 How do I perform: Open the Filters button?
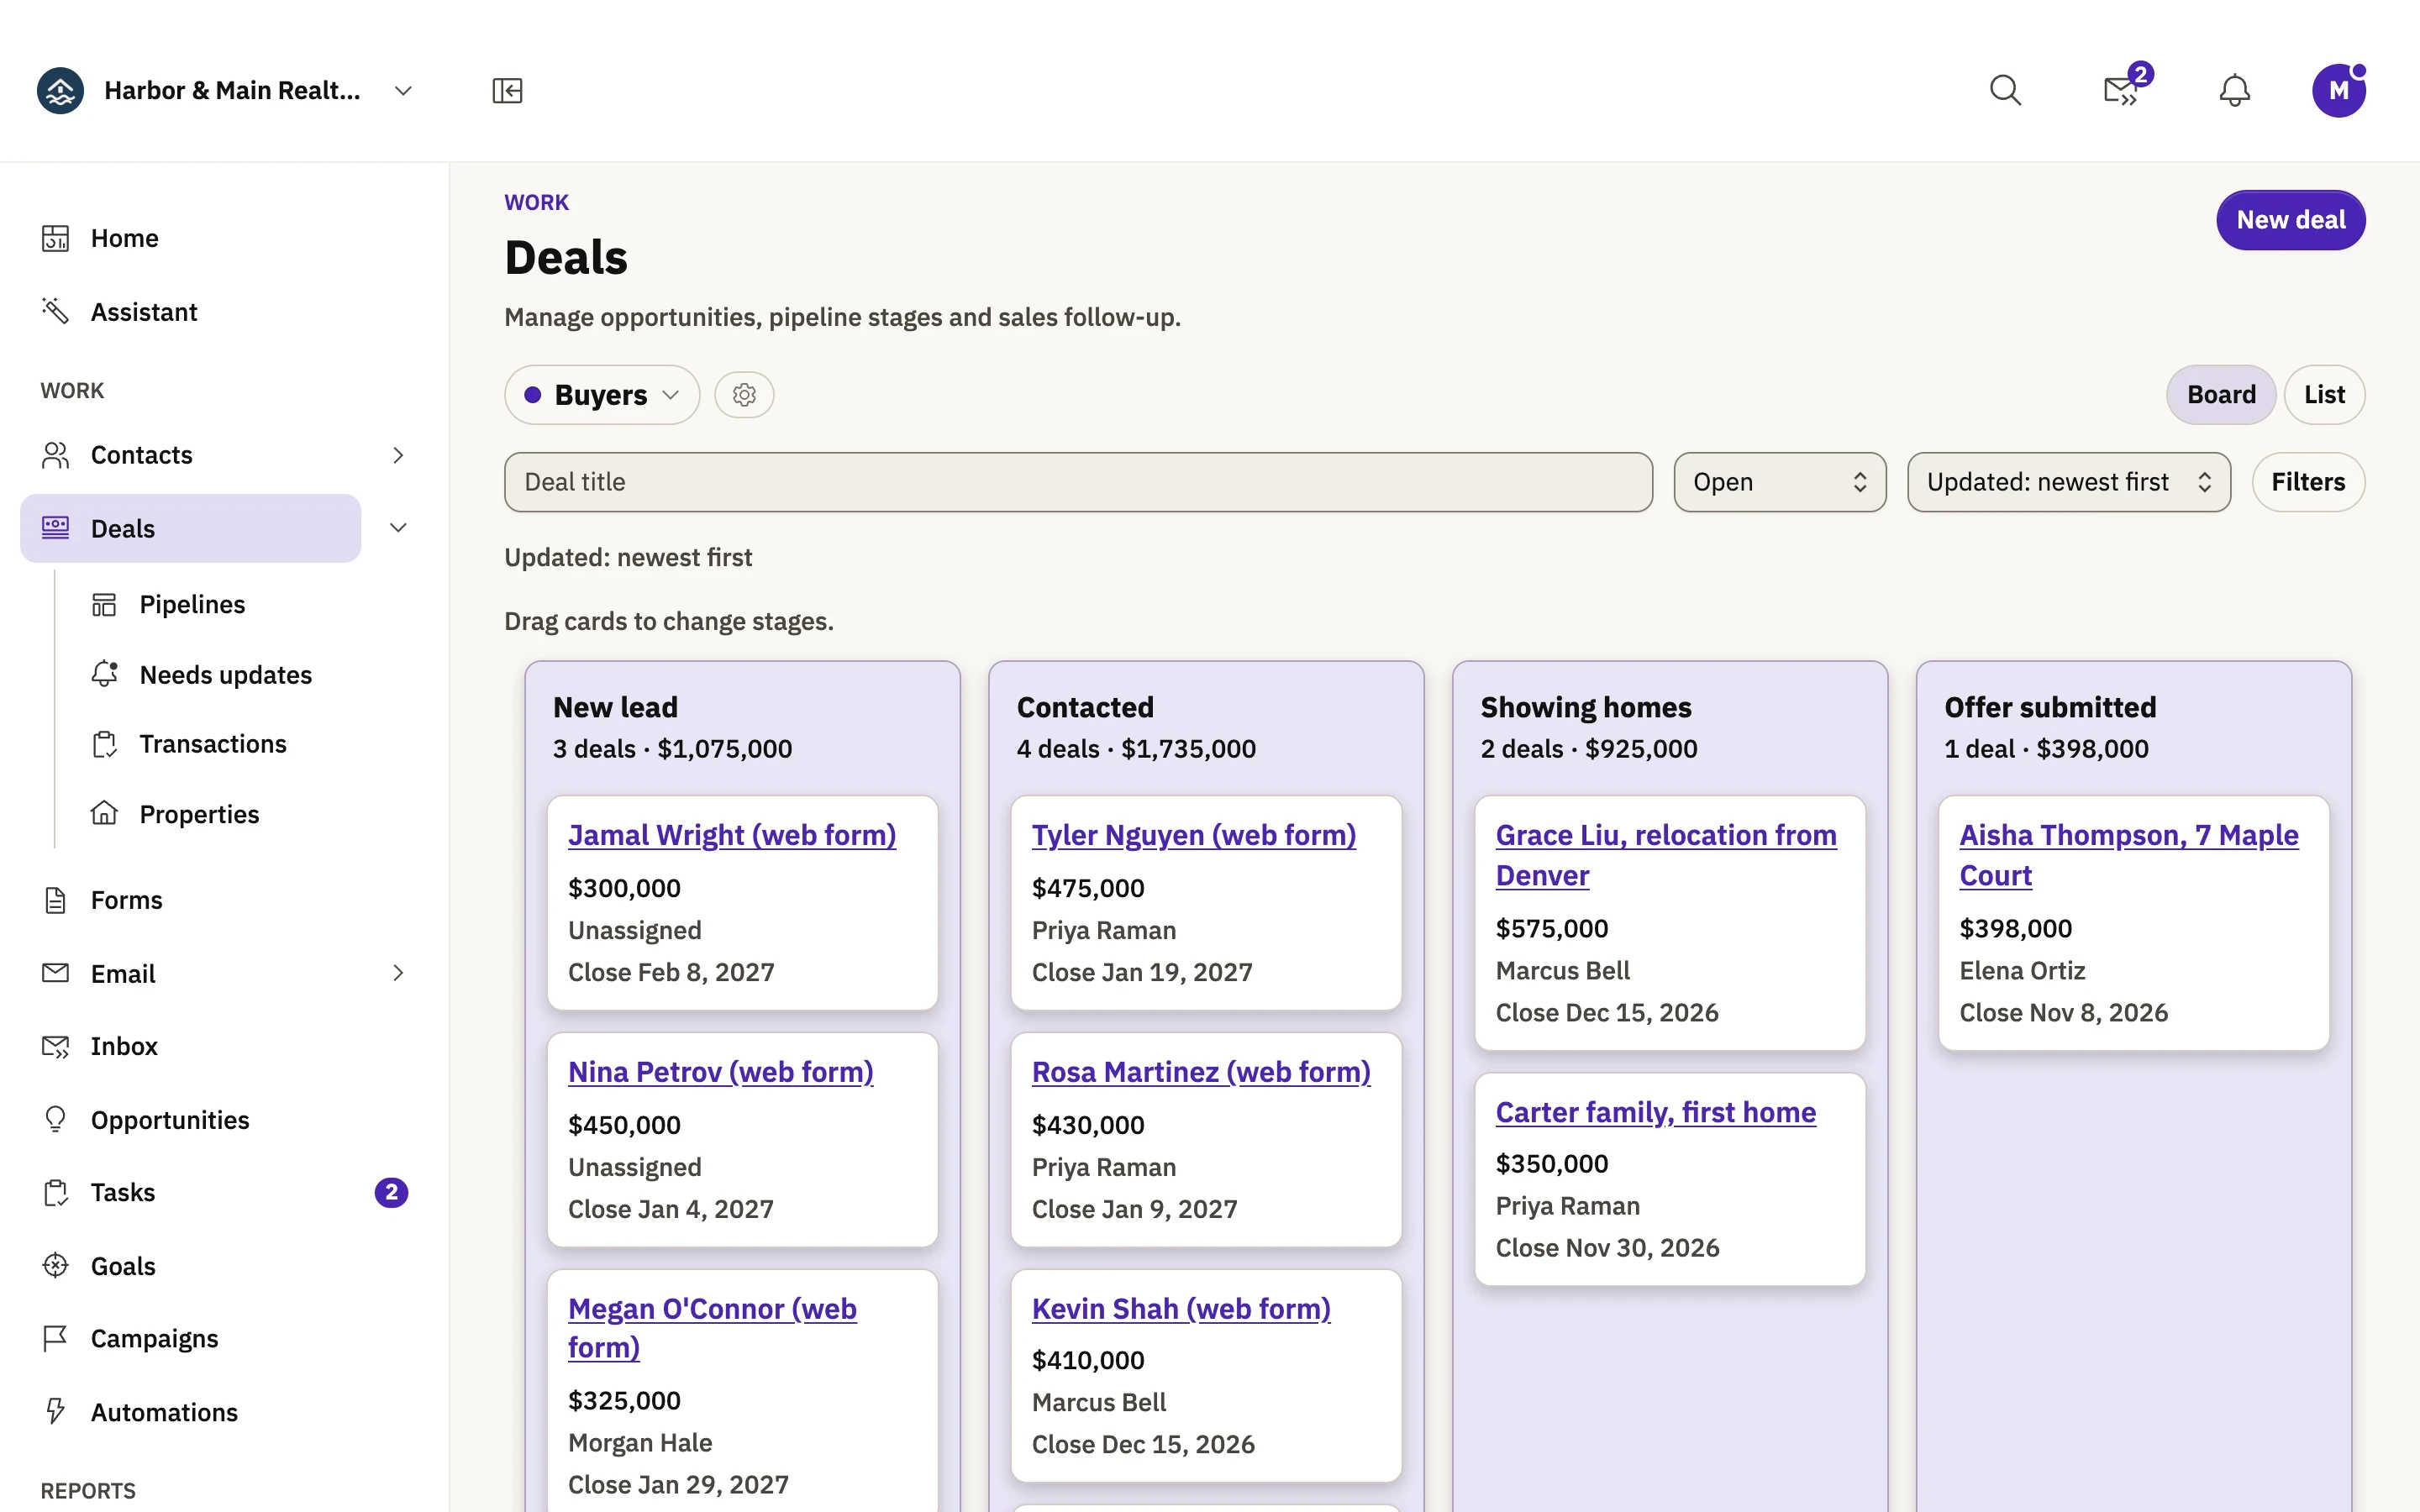(2308, 482)
